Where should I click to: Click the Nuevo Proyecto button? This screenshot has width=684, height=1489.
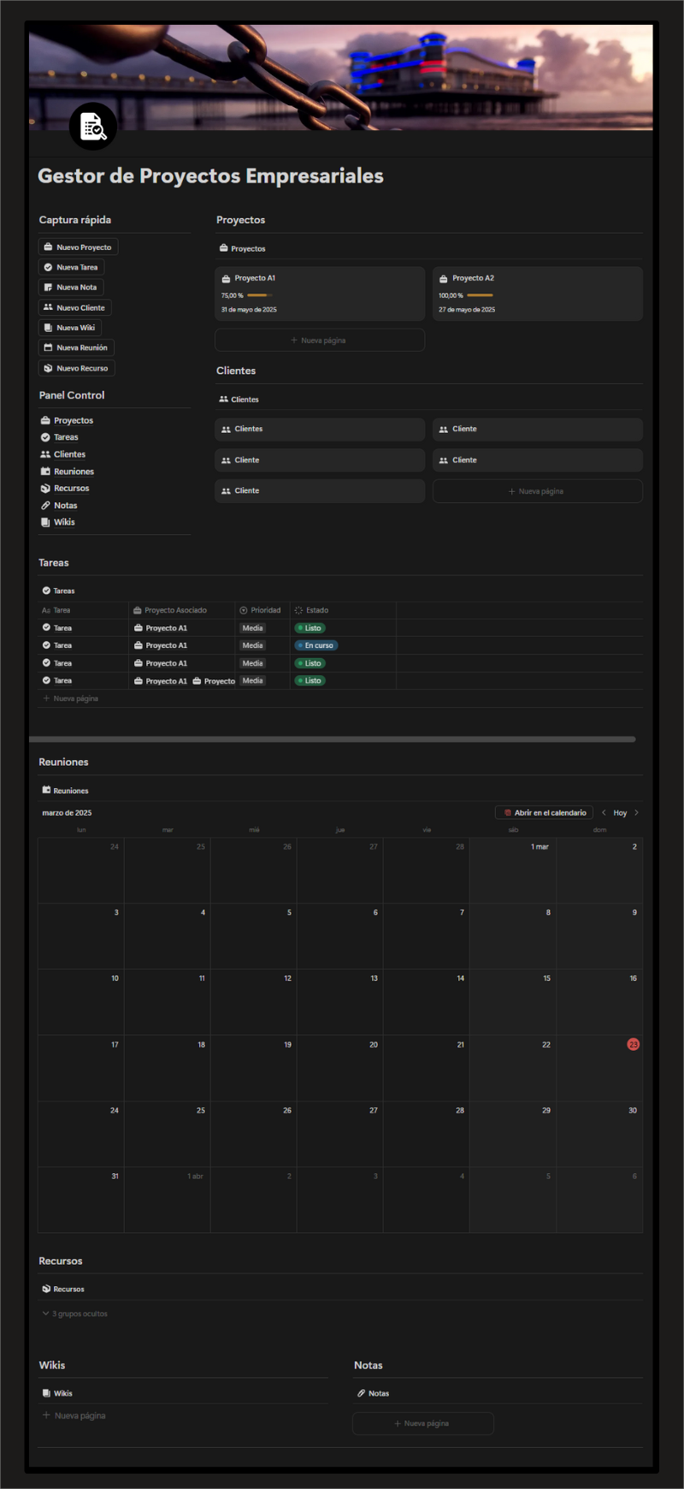click(x=78, y=247)
